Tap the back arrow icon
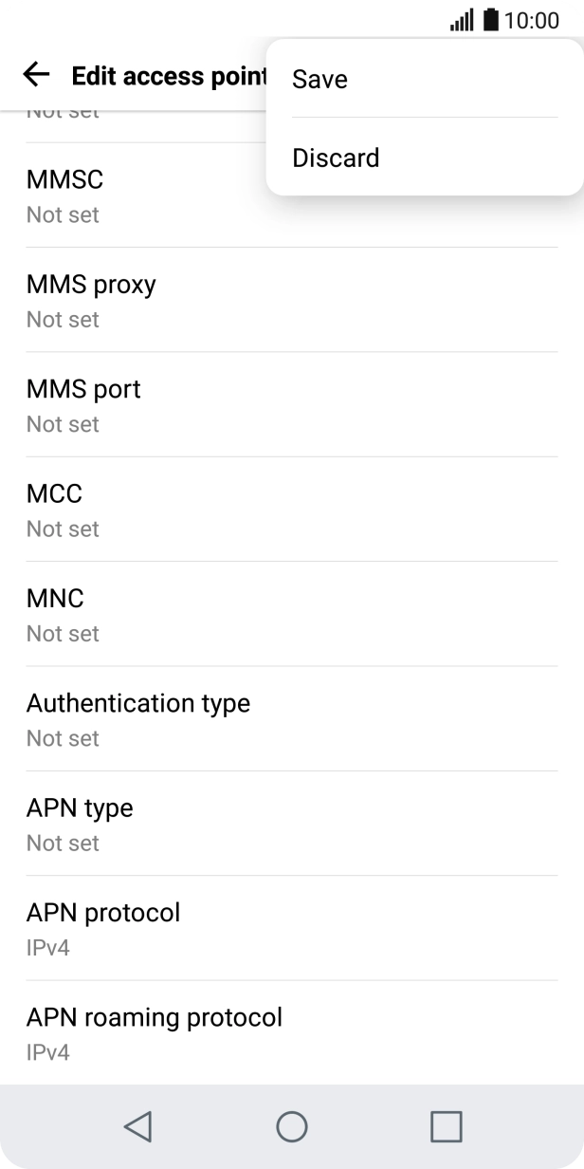Image resolution: width=584 pixels, height=1169 pixels. [36, 75]
